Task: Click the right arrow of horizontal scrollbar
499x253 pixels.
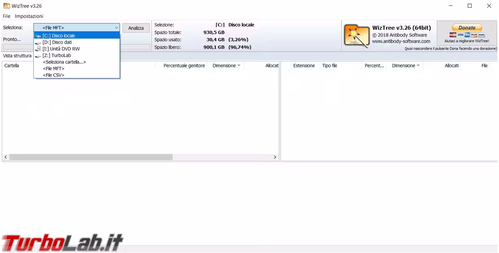Action: [x=275, y=157]
